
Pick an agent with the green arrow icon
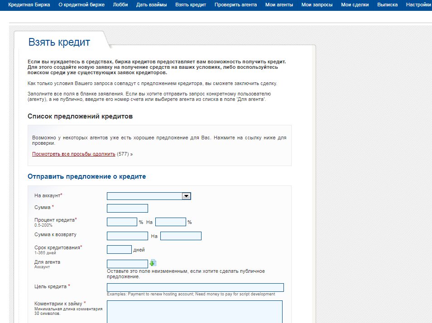(153, 263)
